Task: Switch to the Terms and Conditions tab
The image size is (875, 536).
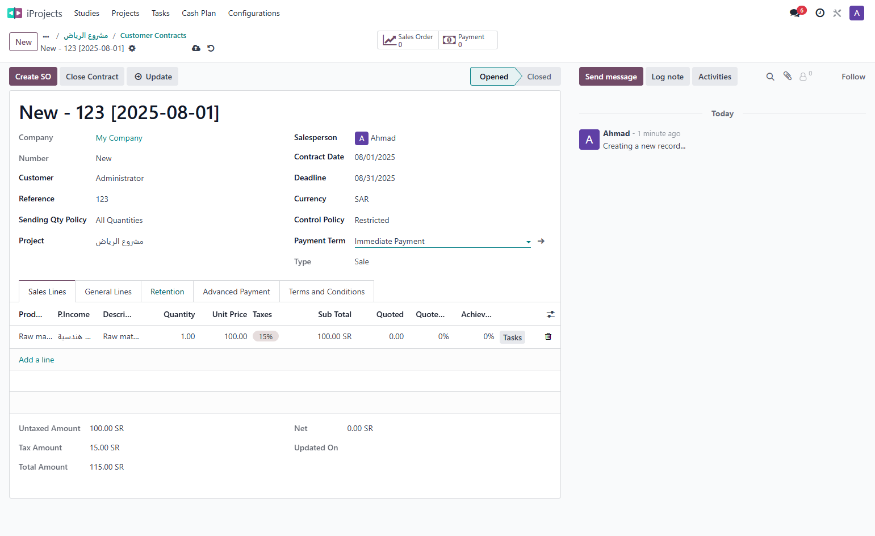Action: [x=326, y=292]
